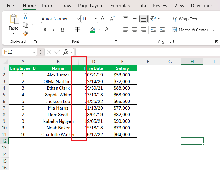This screenshot has height=170, width=220.
Task: Open the File tab
Action: click(10, 6)
